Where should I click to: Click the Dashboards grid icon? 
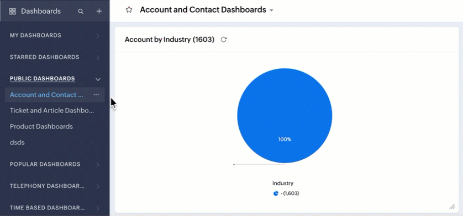(x=12, y=12)
